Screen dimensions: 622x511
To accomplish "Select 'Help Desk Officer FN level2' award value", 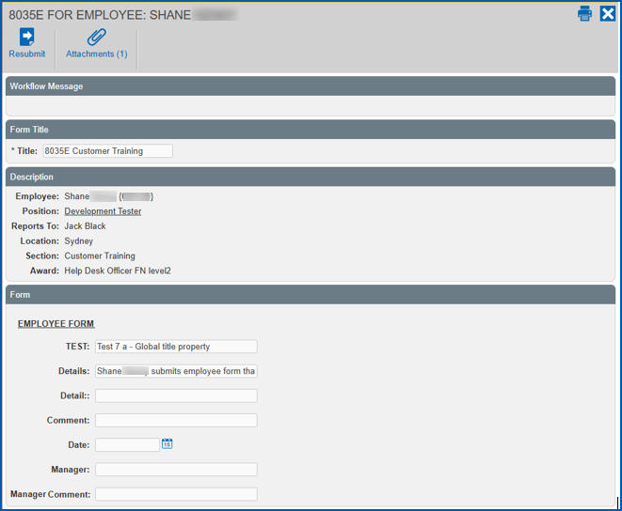I will [x=118, y=271].
